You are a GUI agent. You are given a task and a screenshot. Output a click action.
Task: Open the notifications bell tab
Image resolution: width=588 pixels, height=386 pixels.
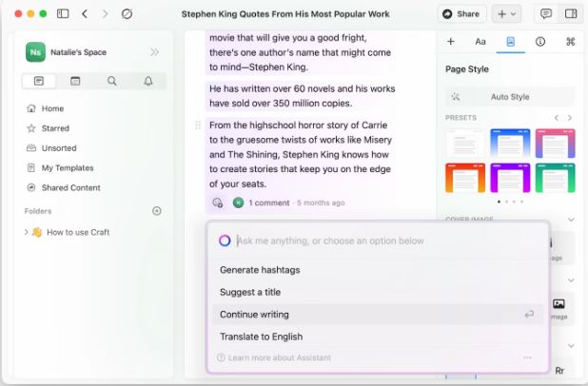coord(148,81)
